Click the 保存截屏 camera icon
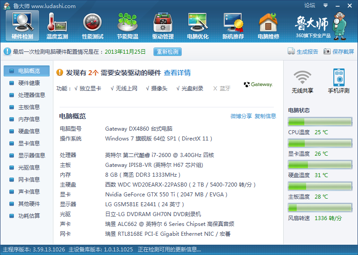The height and width of the screenshot is (255, 358). tap(327, 51)
